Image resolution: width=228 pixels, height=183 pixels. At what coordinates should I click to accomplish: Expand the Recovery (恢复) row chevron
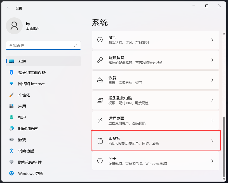213,80
